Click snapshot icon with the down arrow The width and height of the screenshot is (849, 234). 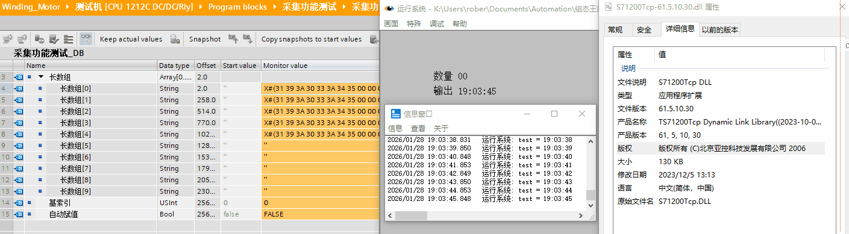[247, 39]
